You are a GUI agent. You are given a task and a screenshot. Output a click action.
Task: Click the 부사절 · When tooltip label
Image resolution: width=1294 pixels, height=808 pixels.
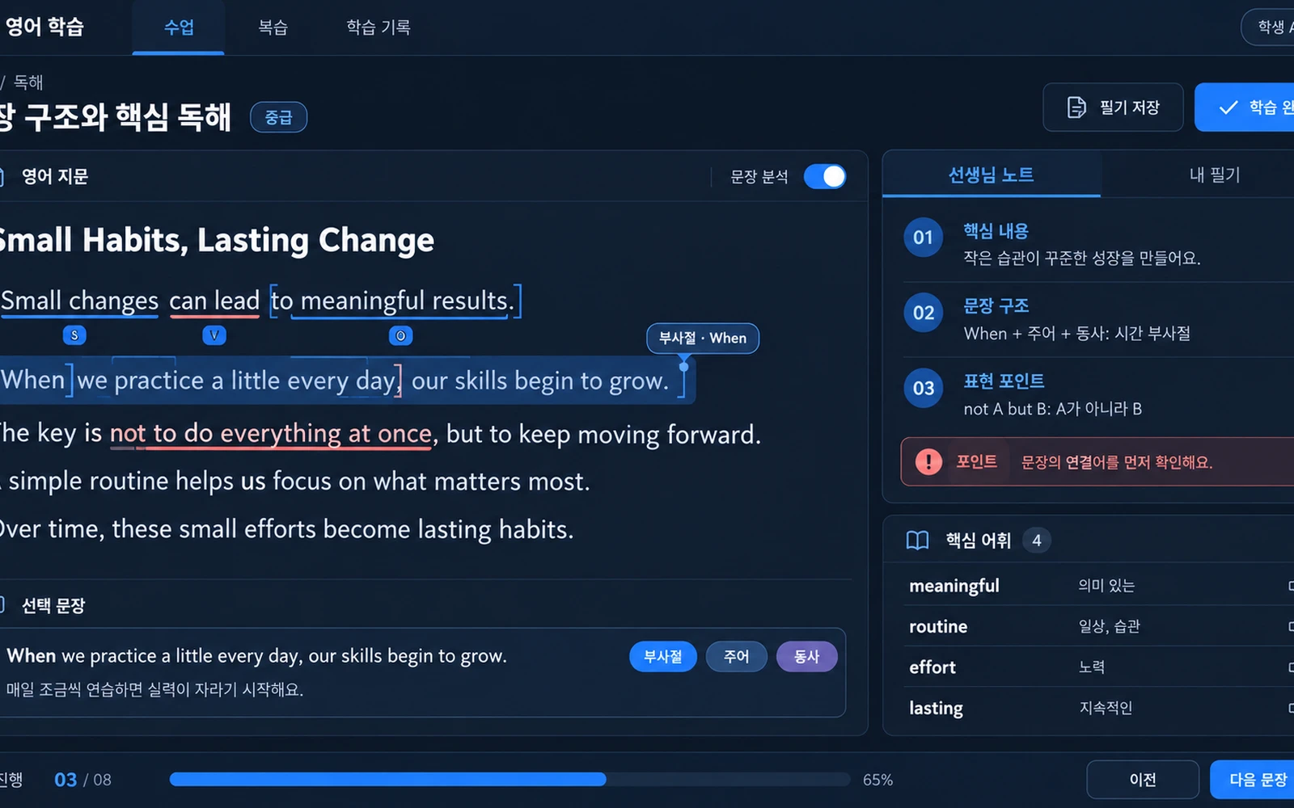tap(703, 339)
